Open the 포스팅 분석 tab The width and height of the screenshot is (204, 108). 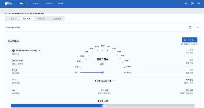point(56,19)
